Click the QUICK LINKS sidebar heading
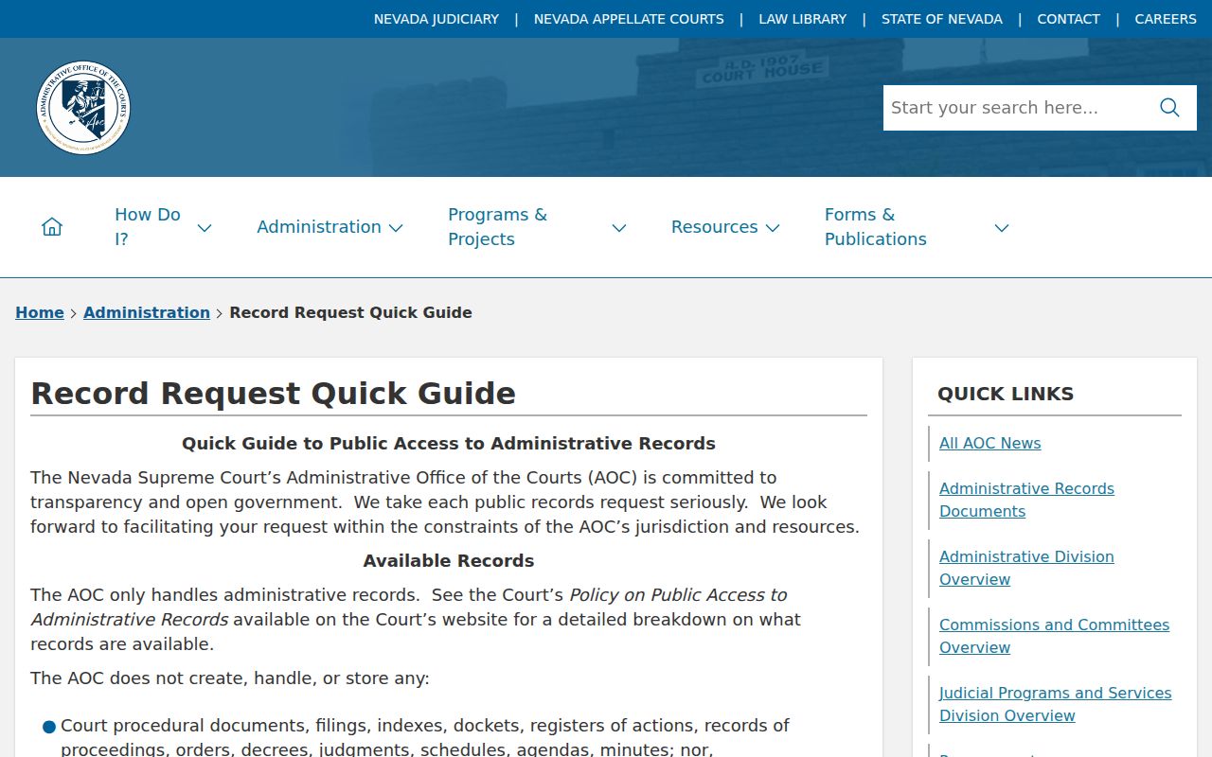This screenshot has height=757, width=1212. click(x=1006, y=394)
